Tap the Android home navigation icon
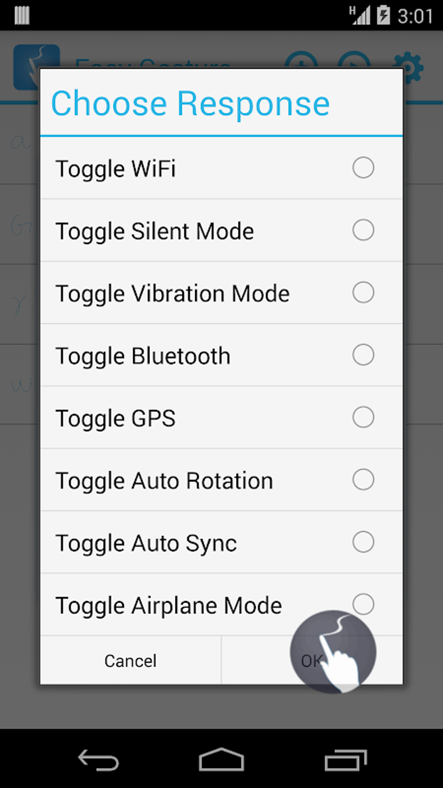Image resolution: width=443 pixels, height=788 pixels. pyautogui.click(x=221, y=759)
